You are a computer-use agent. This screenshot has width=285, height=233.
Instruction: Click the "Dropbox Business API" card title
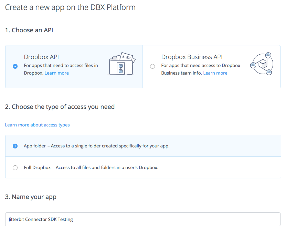(192, 57)
